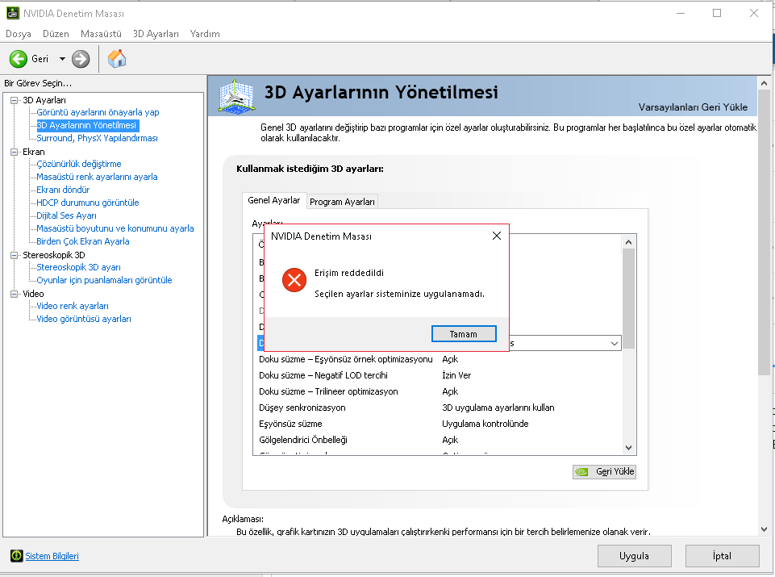The height and width of the screenshot is (577, 775).
Task: Click the NVIDIA logo on Geri Yükle button
Action: tap(581, 471)
